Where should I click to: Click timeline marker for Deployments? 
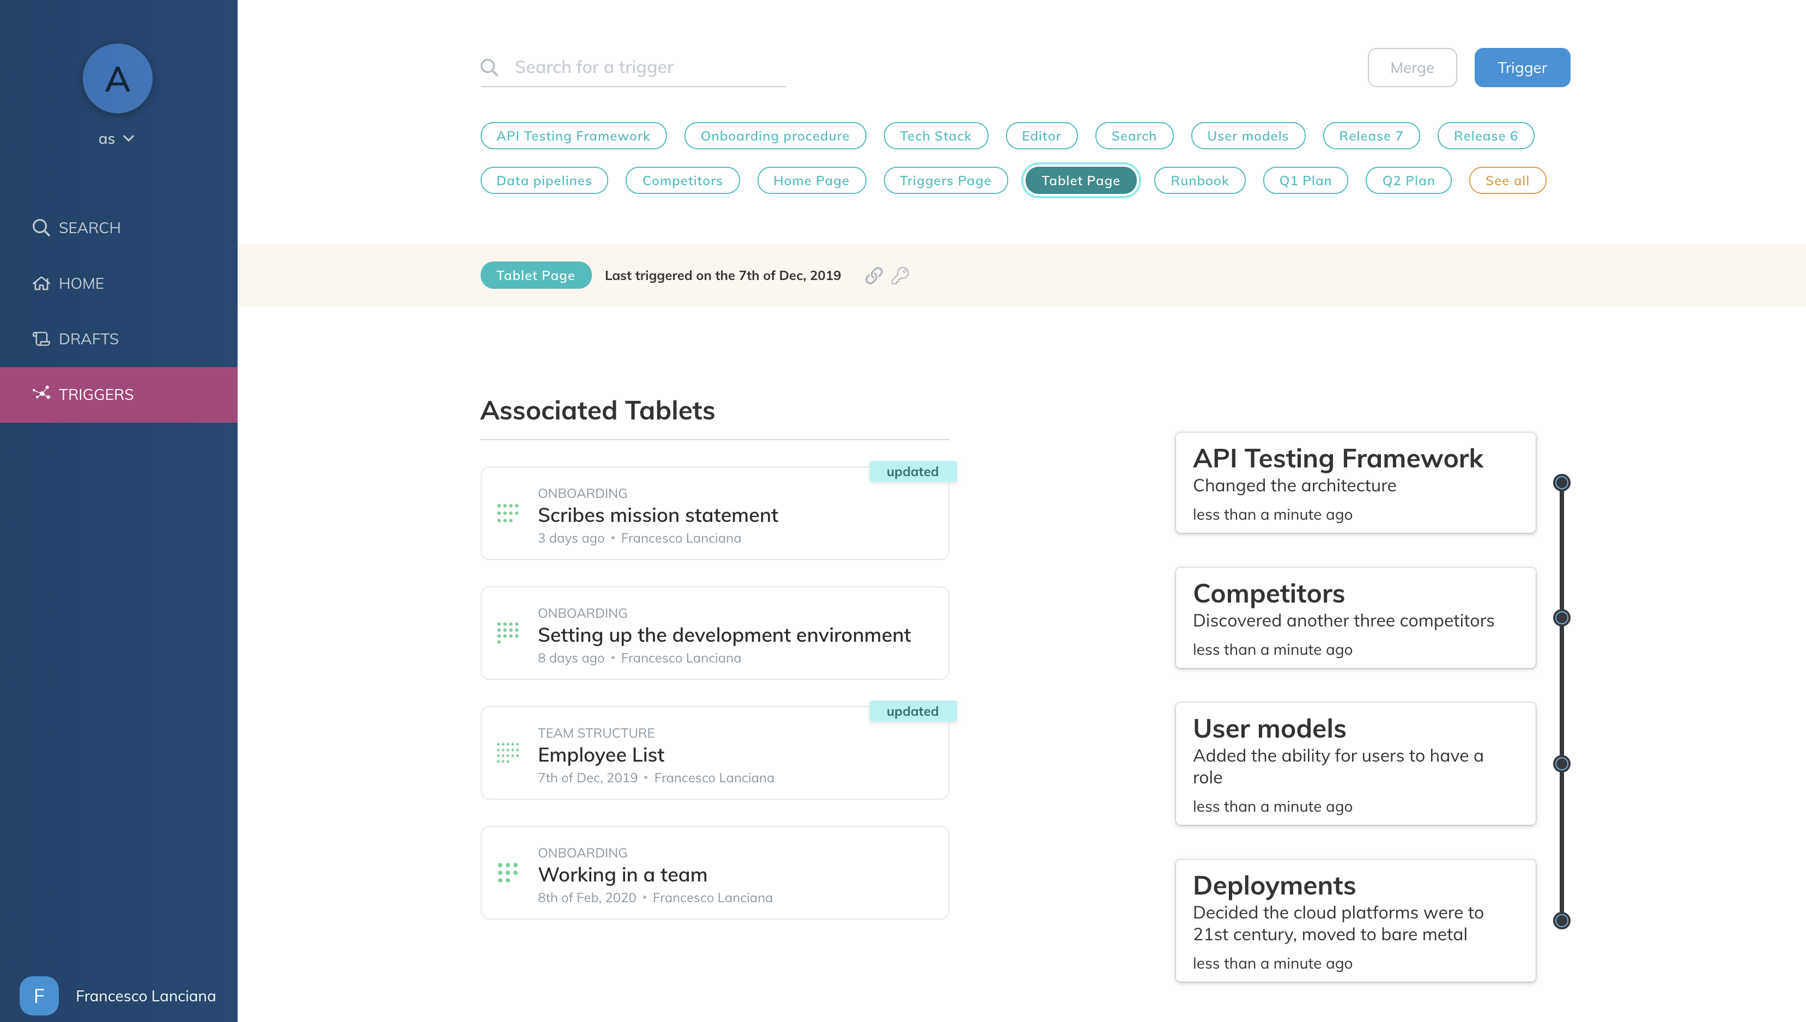point(1562,921)
